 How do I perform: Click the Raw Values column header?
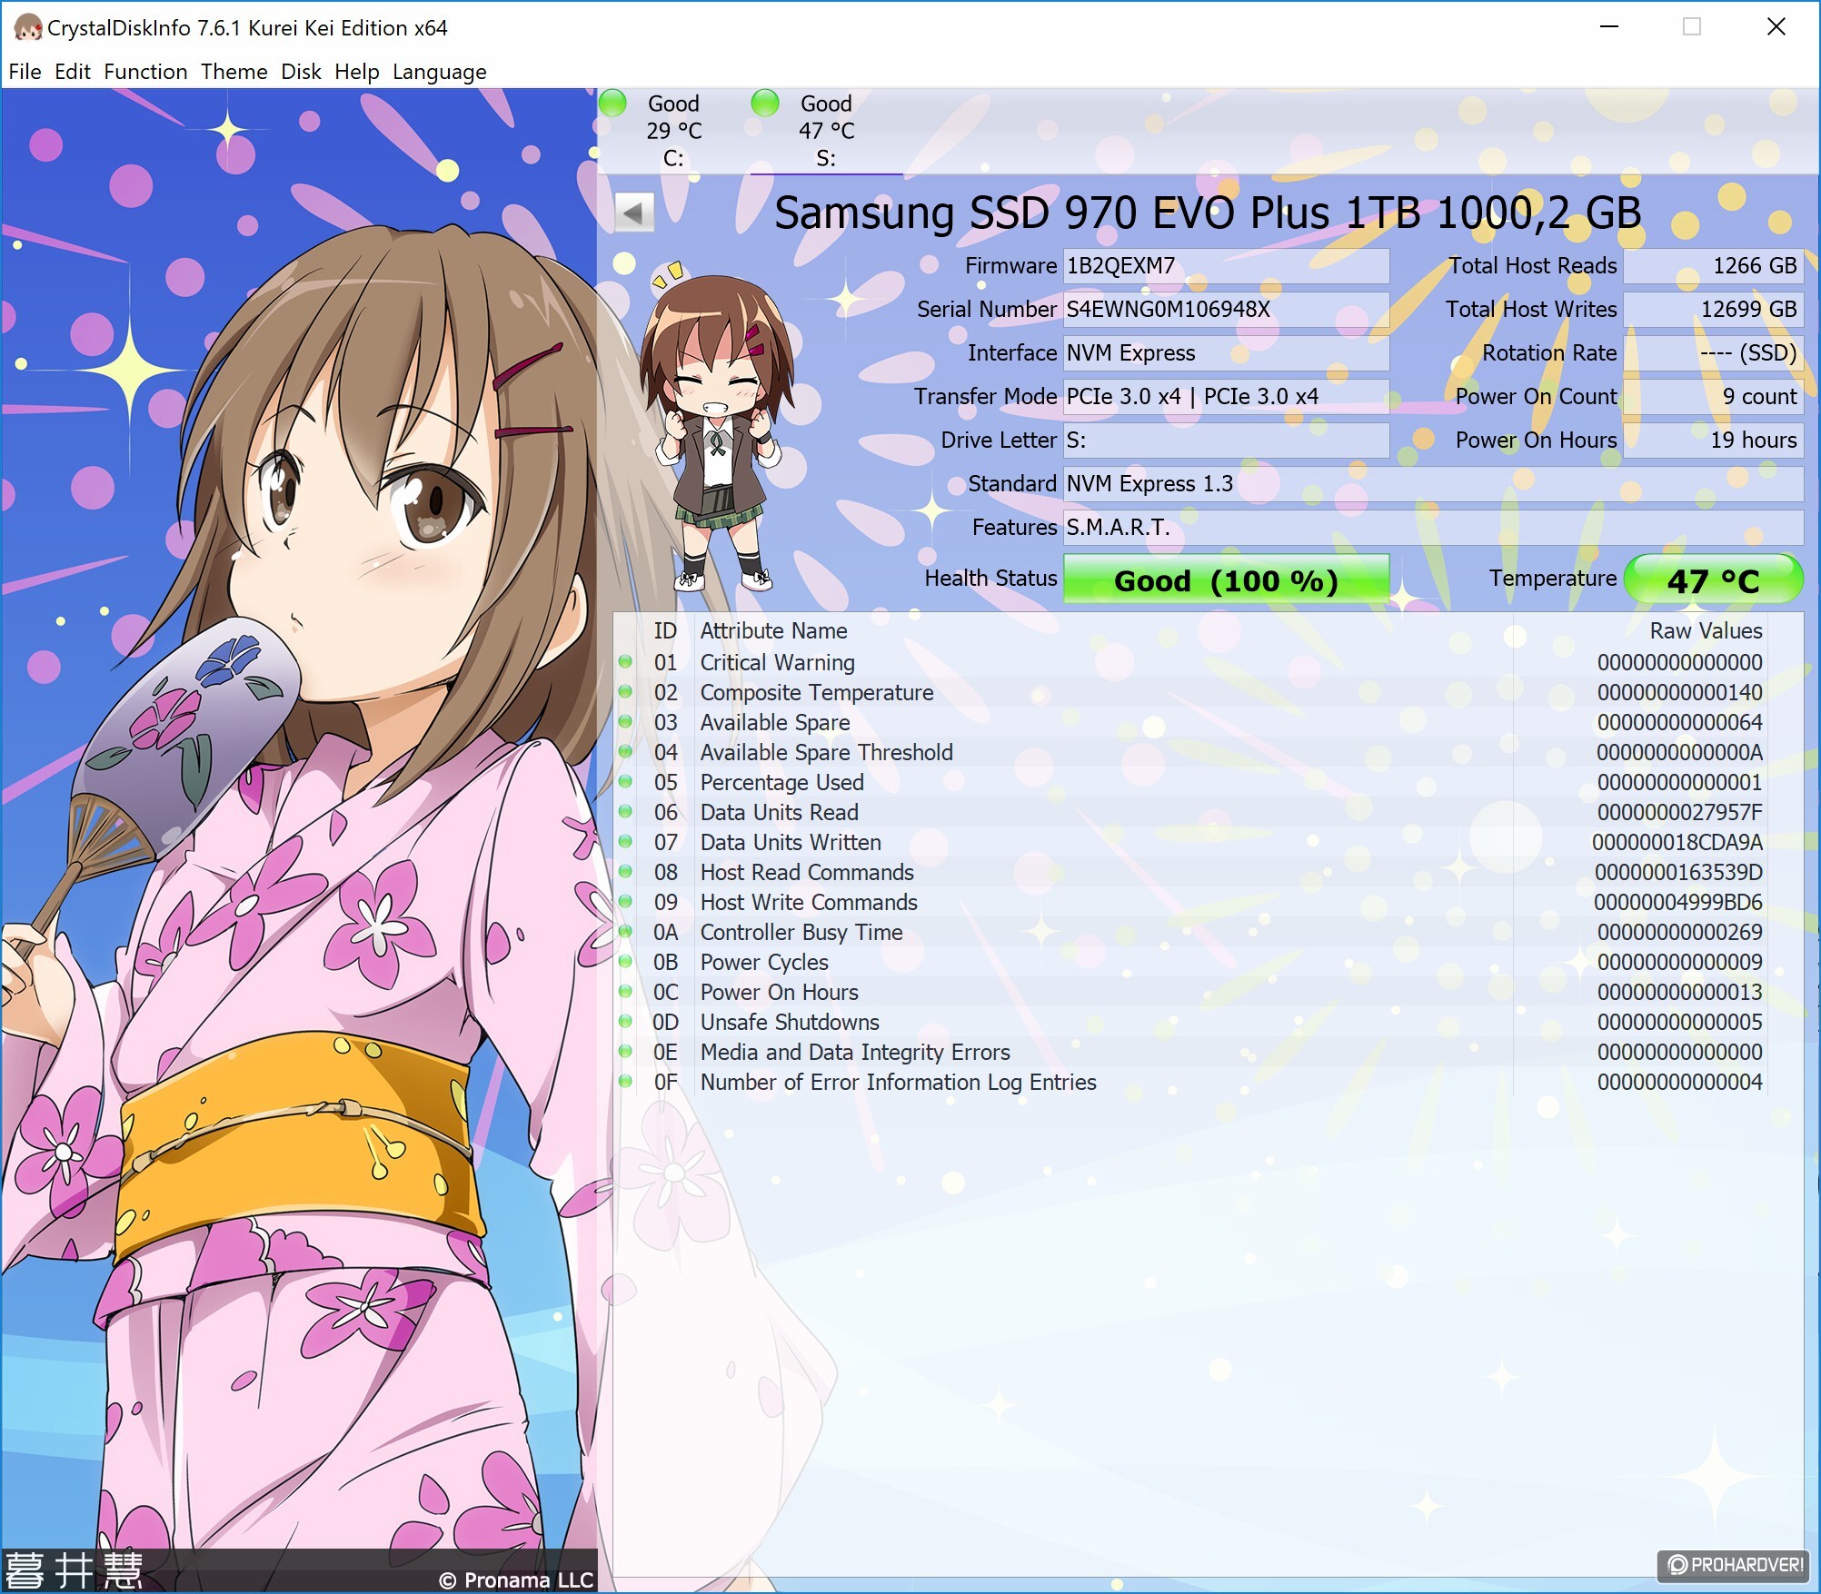1706,631
